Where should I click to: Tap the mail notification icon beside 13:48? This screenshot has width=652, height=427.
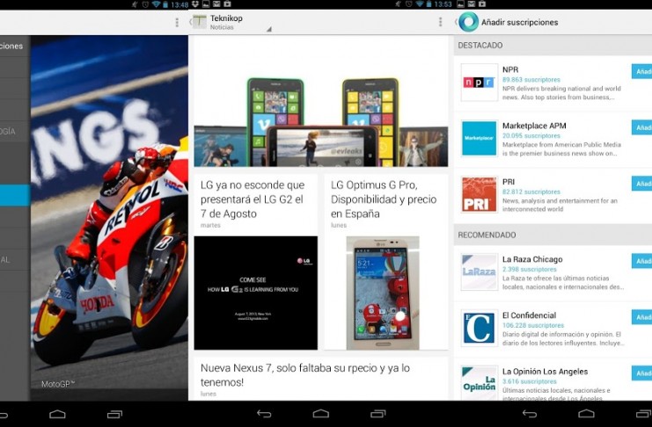[216, 4]
